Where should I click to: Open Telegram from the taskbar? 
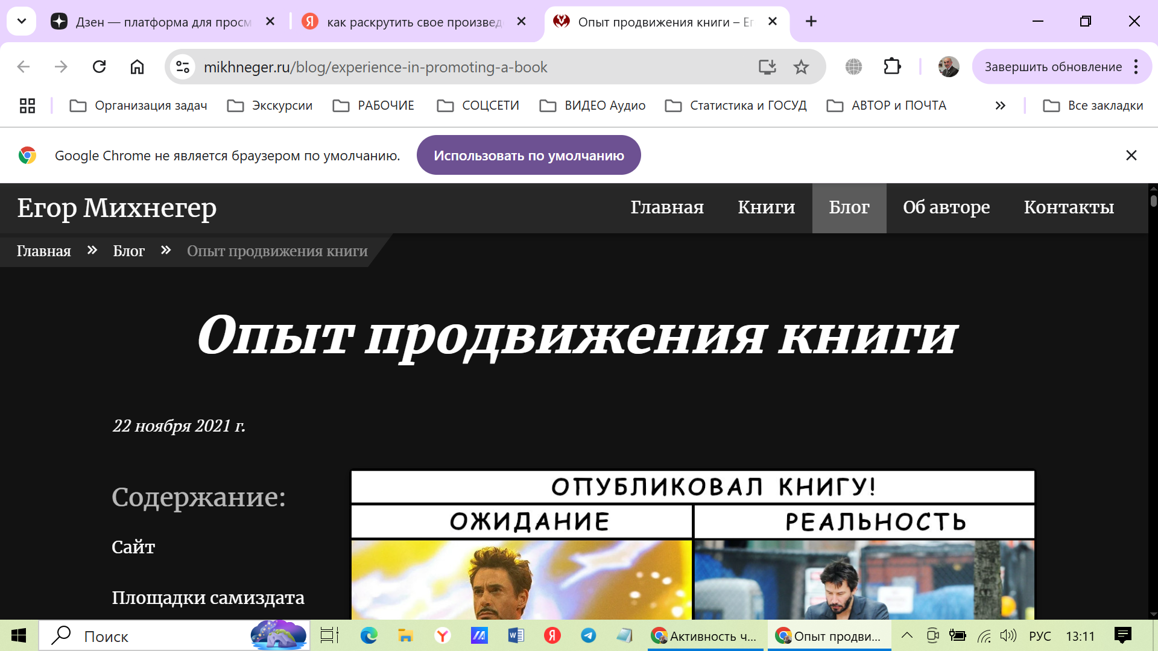point(588,635)
